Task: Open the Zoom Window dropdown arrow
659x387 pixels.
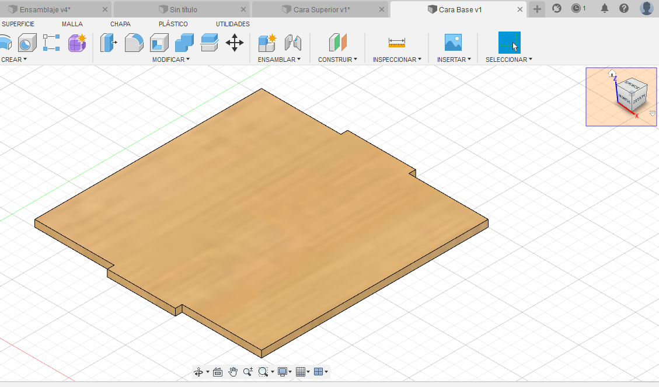Action: [x=273, y=372]
